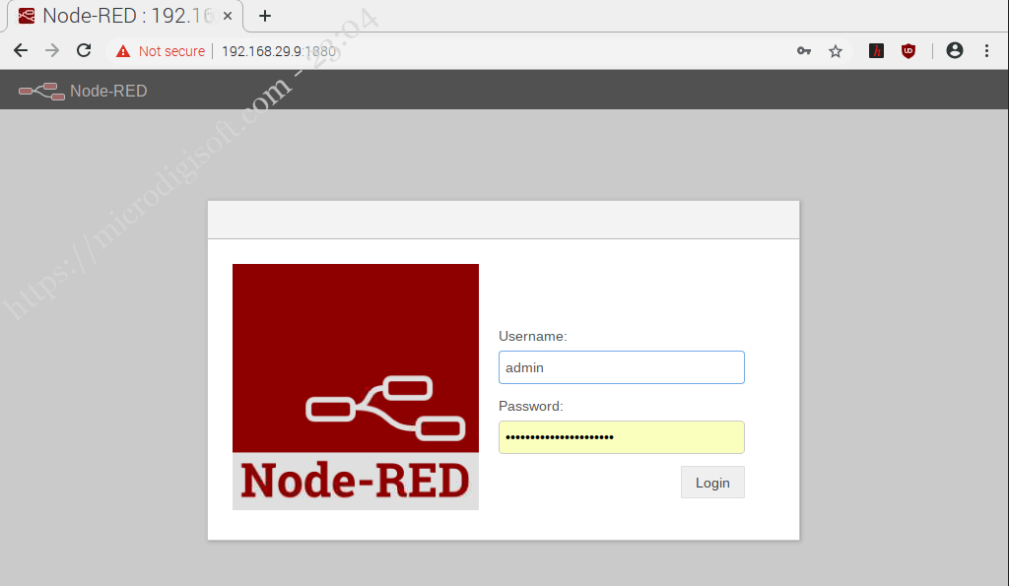Open the Chrome profile avatar
Viewport: 1009px width, 586px height.
click(955, 50)
